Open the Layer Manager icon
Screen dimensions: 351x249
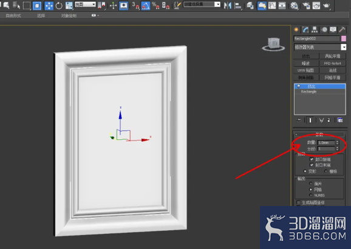(x=250, y=5)
